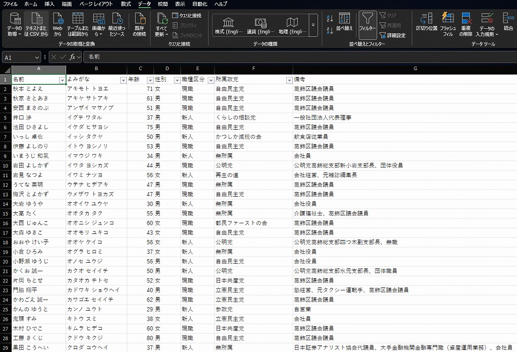
Task: Click 重複の削除 remove duplicates icon
Action: click(x=467, y=25)
